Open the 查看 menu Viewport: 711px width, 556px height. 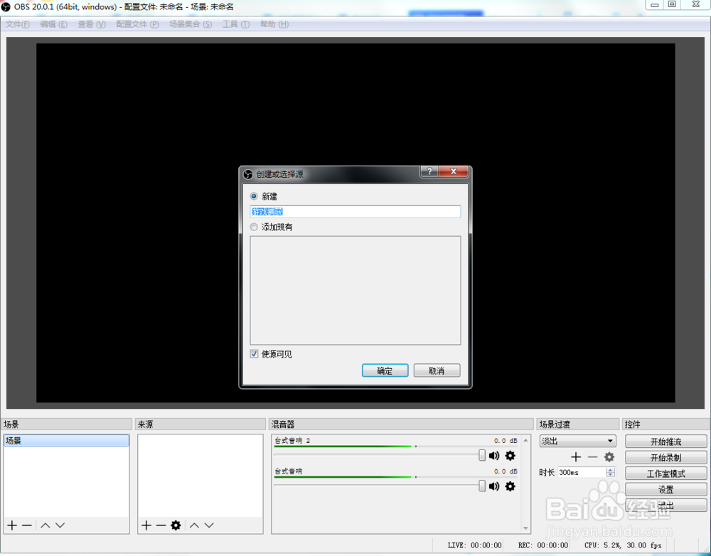92,24
